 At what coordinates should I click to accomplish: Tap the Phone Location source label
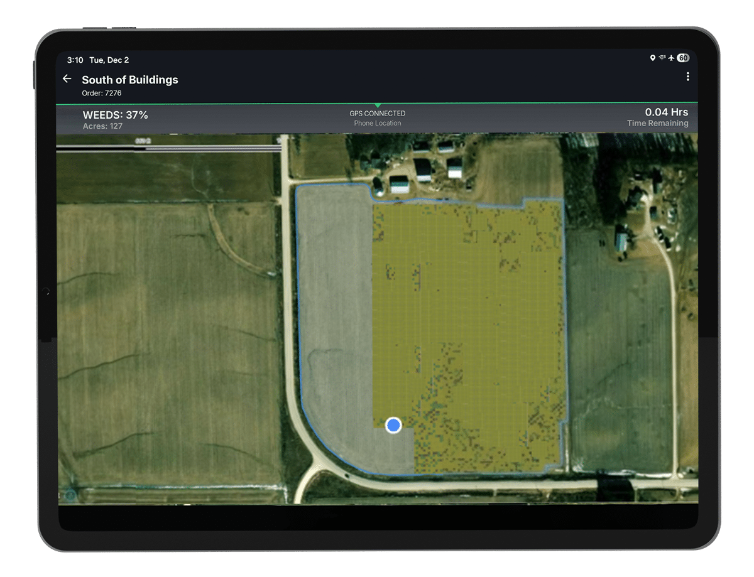[x=377, y=123]
